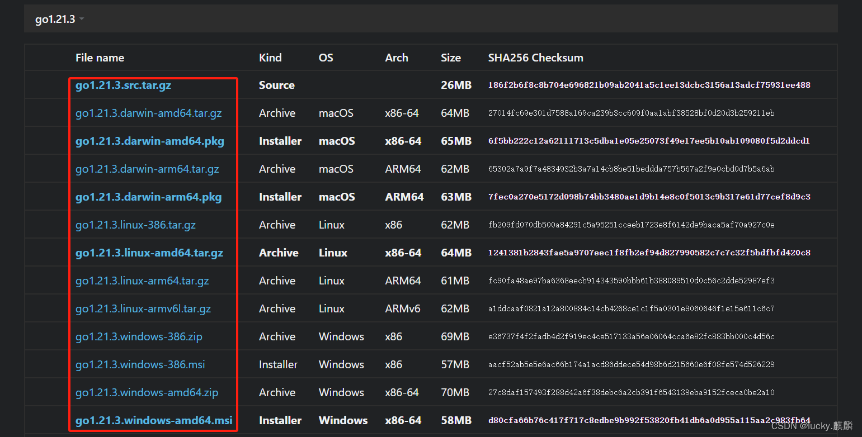Open go1.21.3.darwin-amd64.pkg installer link

(149, 141)
